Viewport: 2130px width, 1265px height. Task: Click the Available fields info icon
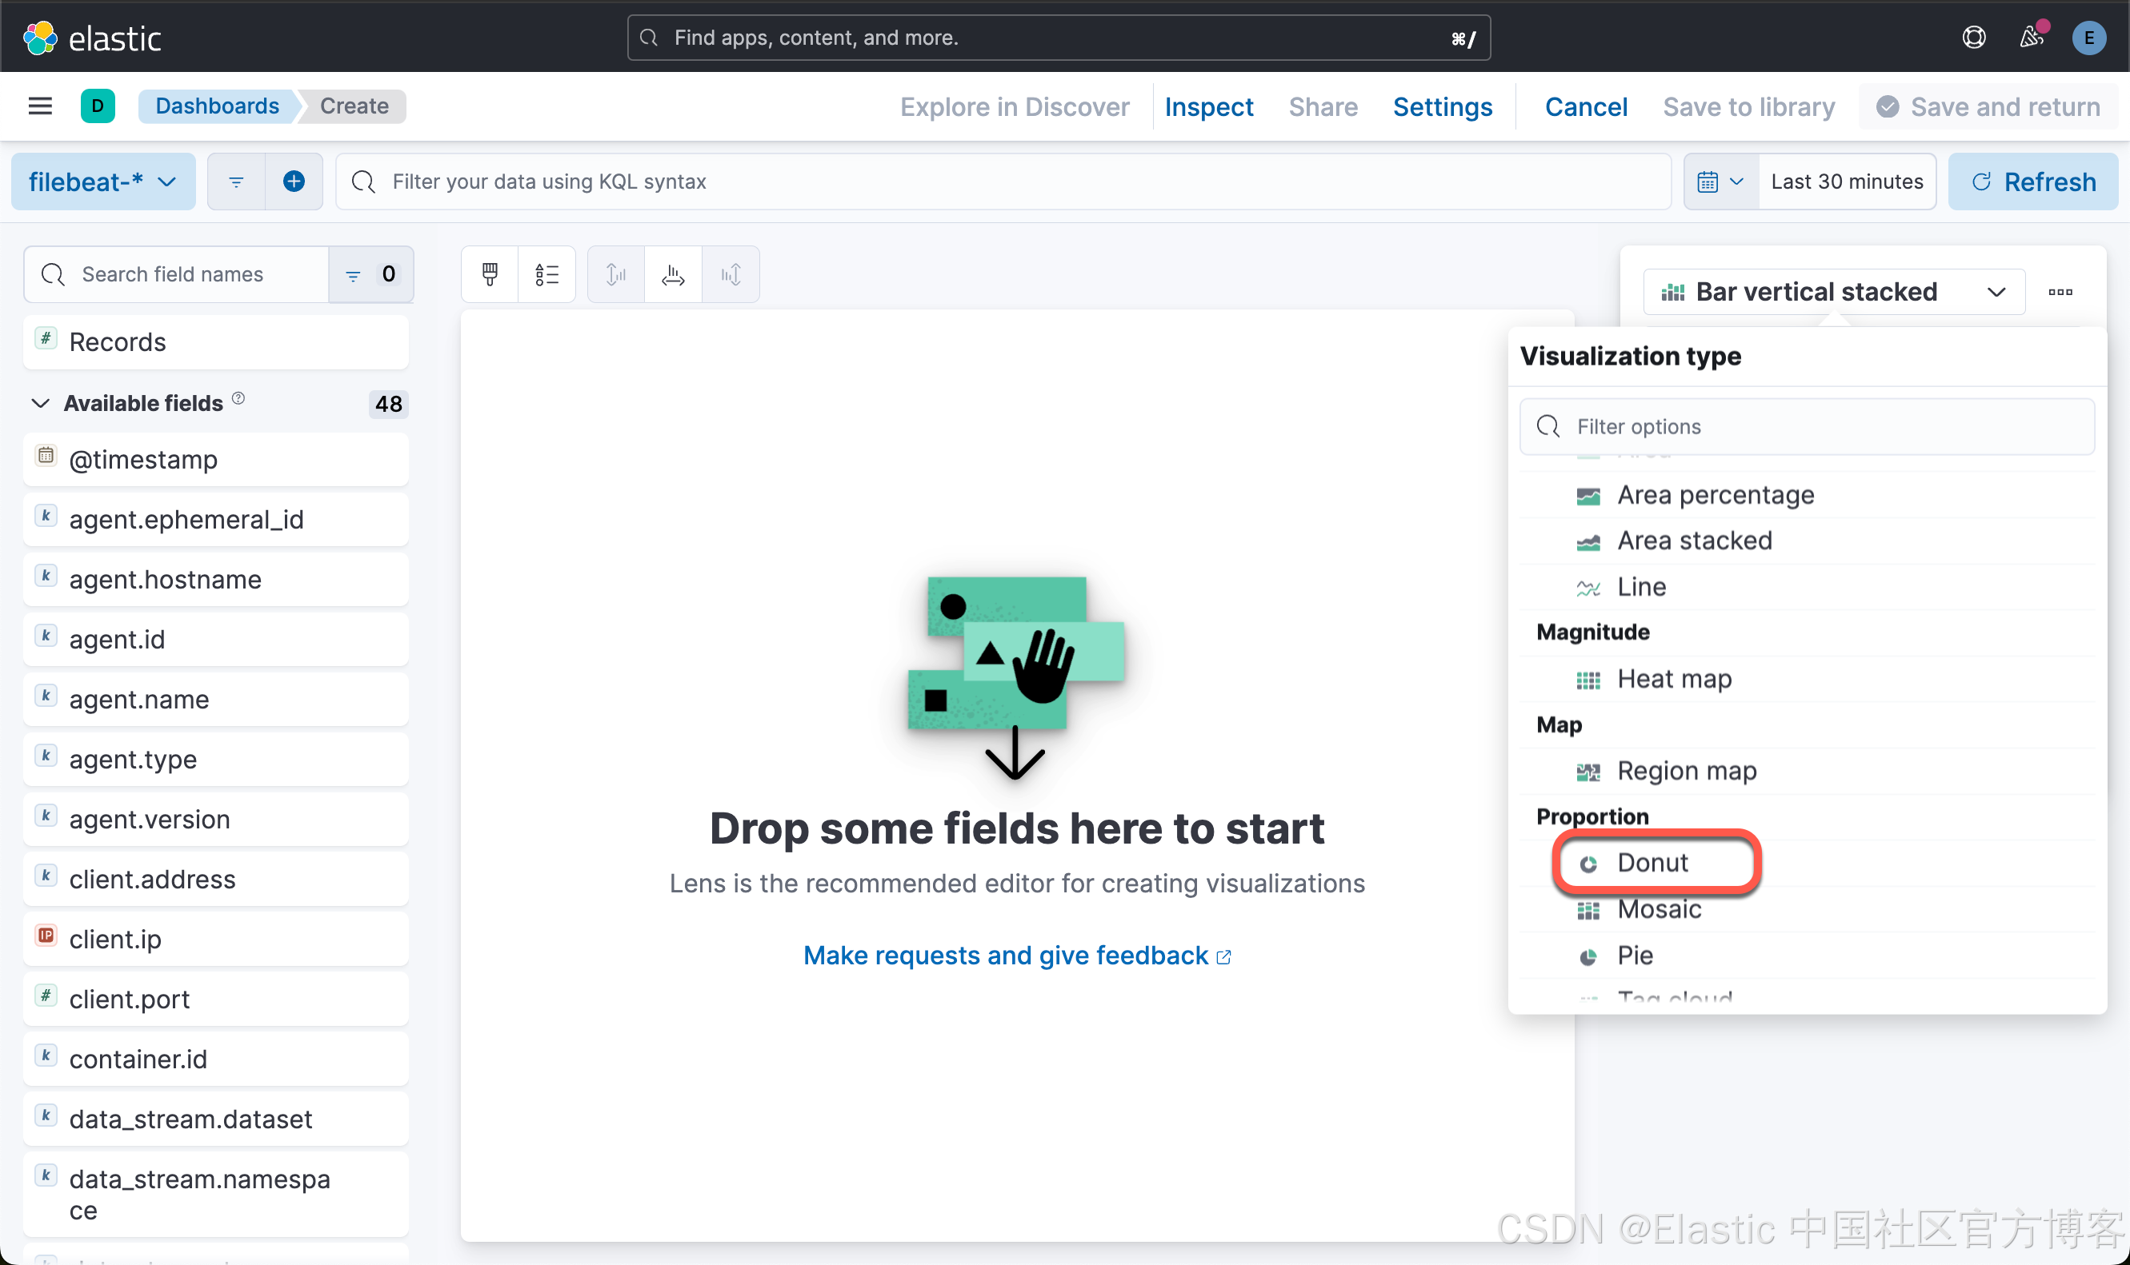coord(239,398)
